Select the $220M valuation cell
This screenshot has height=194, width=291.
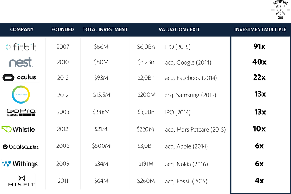[145, 129]
